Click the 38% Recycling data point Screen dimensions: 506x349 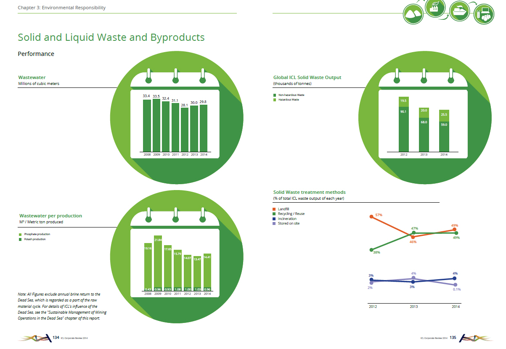371,250
